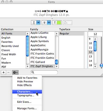Click the preview pane splitter handle
103x111 pixels.
pos(52,19)
